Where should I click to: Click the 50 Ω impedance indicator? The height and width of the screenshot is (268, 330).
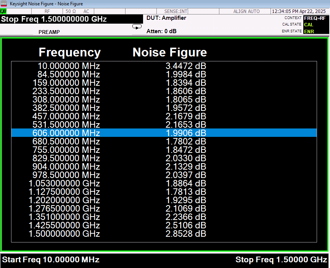pos(71,11)
